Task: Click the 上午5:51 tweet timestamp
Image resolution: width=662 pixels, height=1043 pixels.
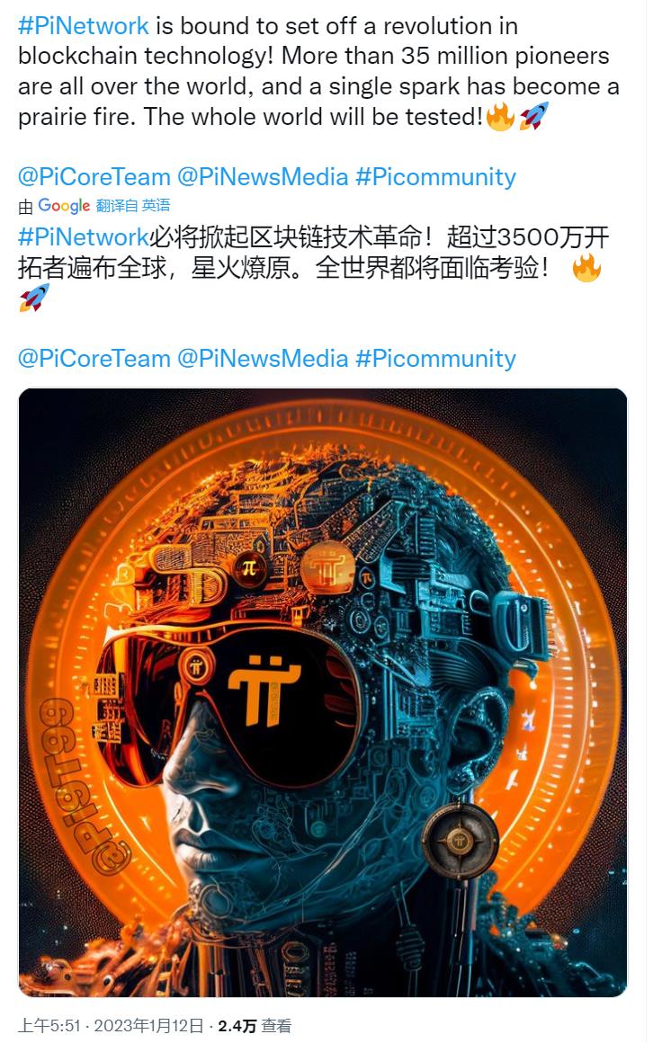Action: click(49, 1026)
